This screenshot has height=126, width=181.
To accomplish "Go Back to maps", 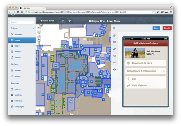I will [47, 21].
